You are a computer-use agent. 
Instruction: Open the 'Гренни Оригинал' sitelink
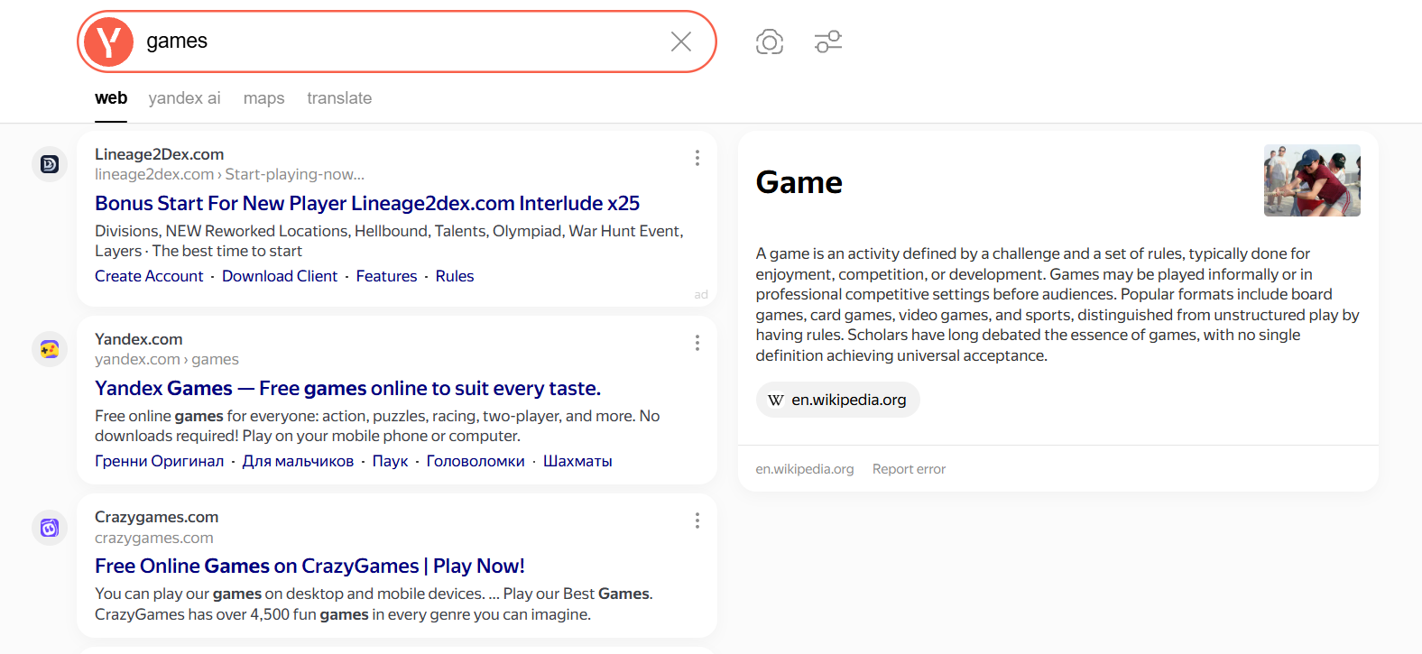point(159,461)
